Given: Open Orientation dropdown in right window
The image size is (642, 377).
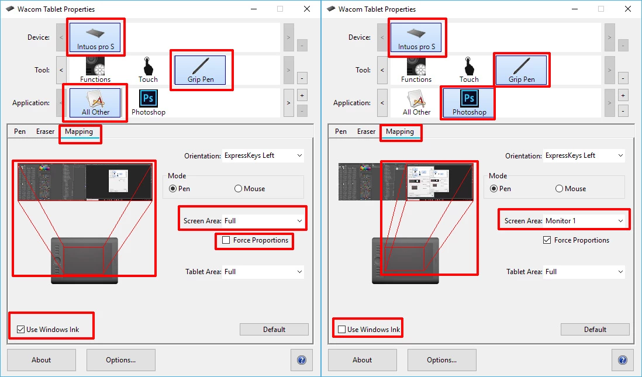Looking at the screenshot, I should click(584, 155).
